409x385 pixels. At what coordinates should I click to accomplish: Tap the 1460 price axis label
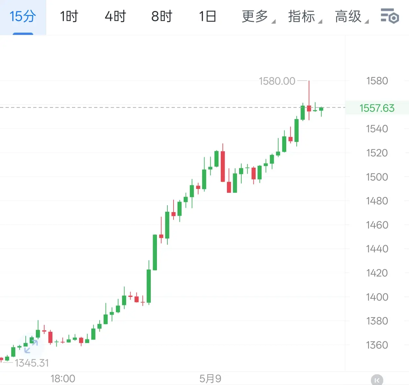[377, 225]
